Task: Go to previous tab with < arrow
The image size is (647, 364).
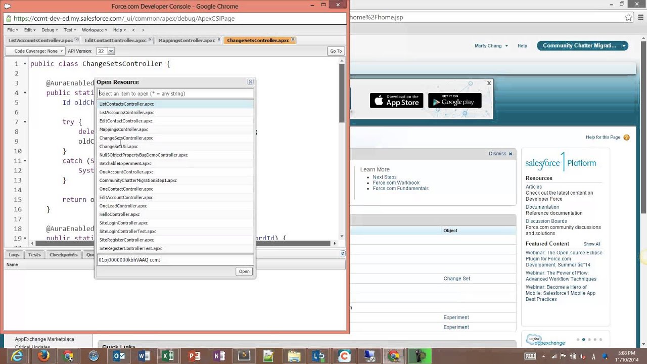Action: click(133, 30)
